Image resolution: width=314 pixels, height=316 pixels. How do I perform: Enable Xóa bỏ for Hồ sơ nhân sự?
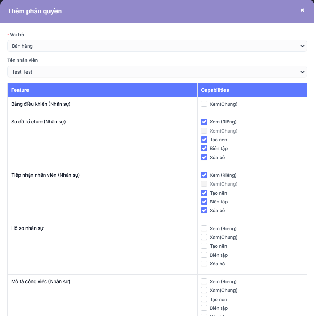point(204,264)
